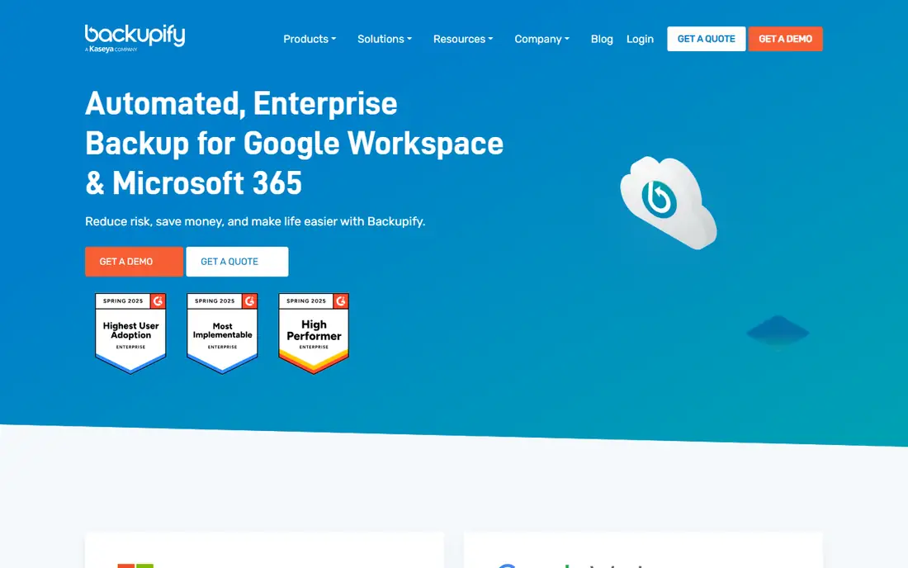Click the white GET A QUOTE header button
The width and height of the screenshot is (908, 568).
(x=706, y=39)
